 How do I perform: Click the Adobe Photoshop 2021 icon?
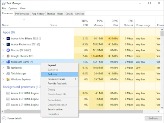coord(8,44)
